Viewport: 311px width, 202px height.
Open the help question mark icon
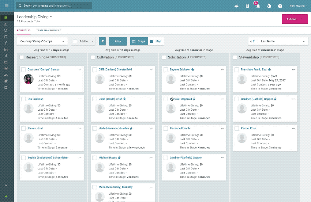pos(280,6)
